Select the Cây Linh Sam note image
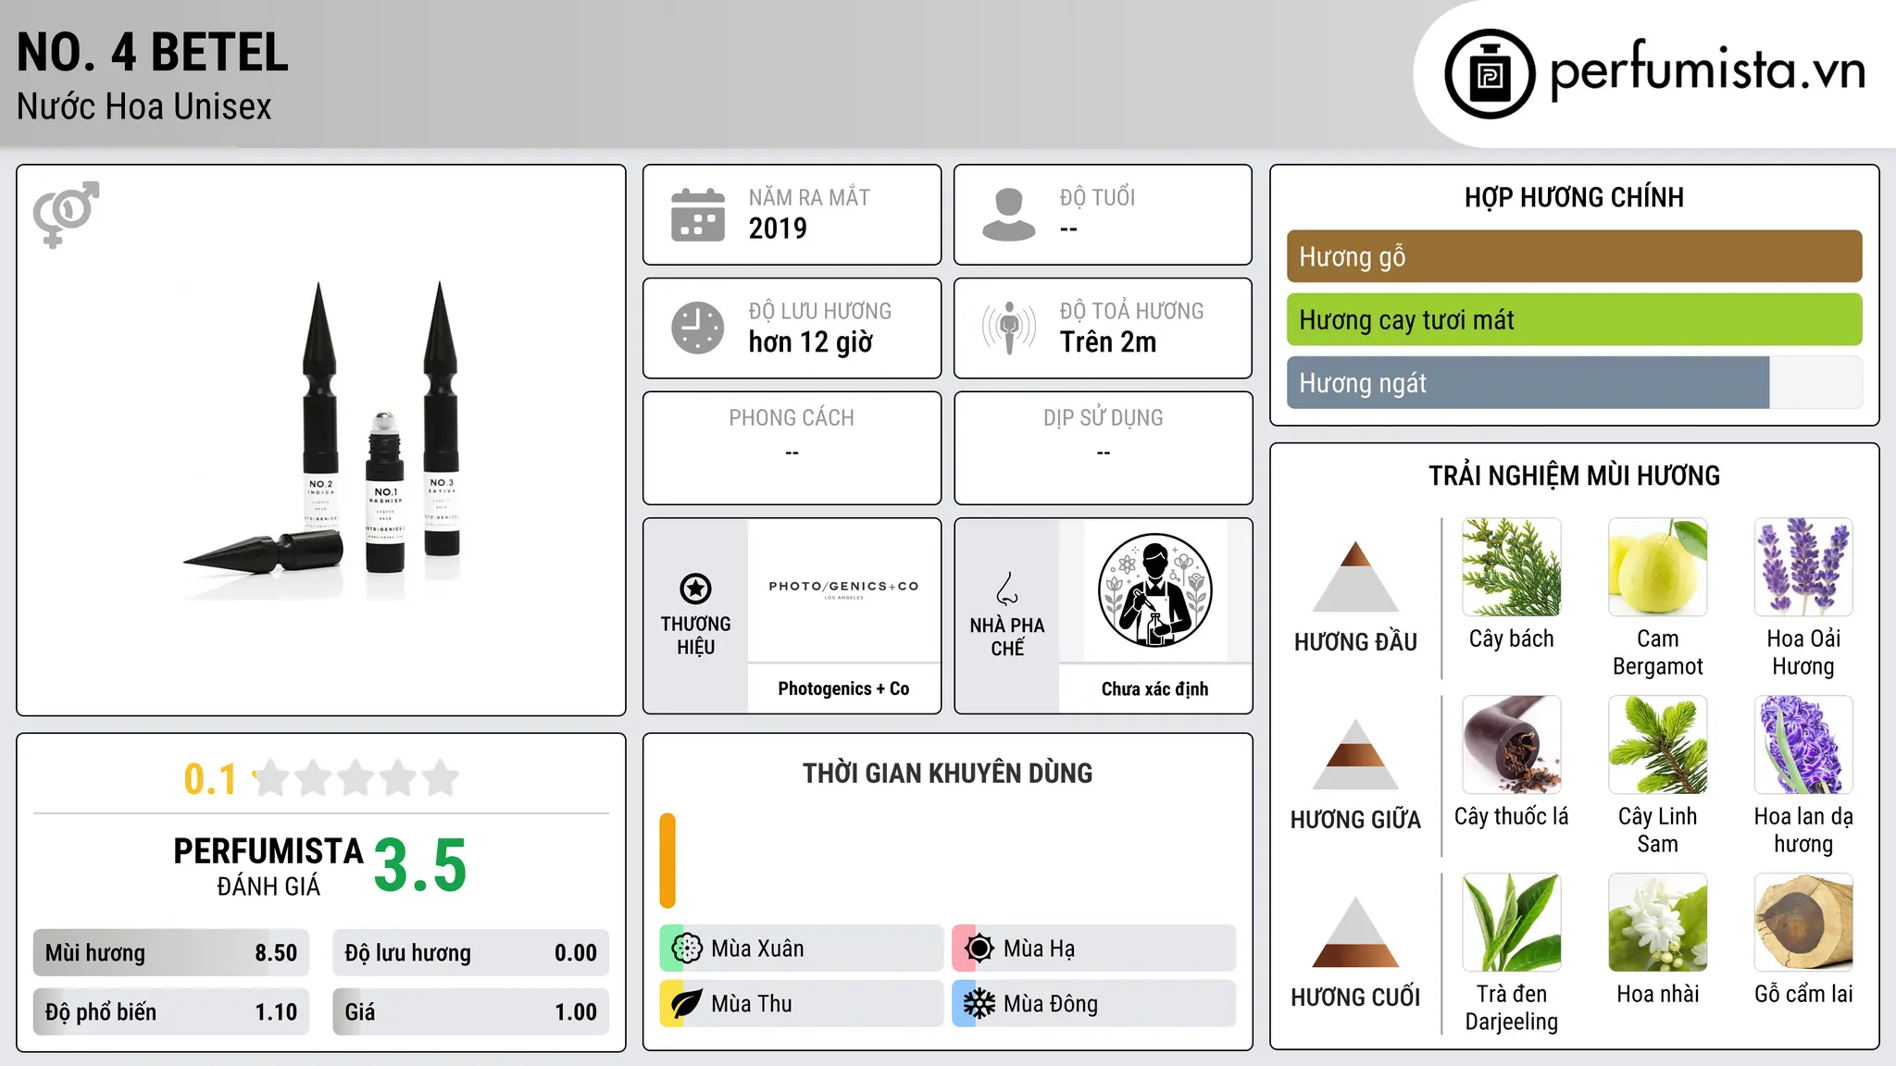The image size is (1896, 1066). [x=1658, y=745]
